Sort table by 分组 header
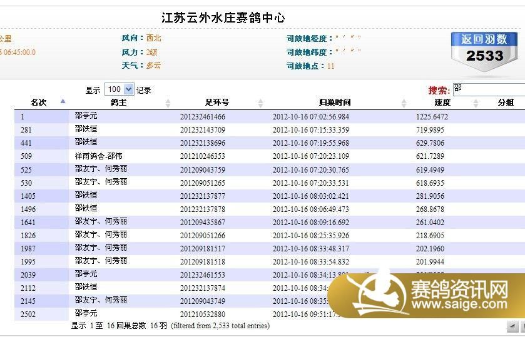 pyautogui.click(x=506, y=103)
